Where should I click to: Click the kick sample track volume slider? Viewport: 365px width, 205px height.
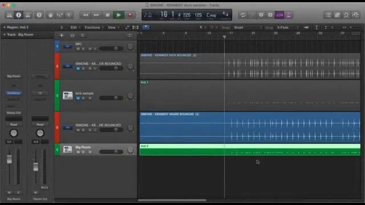coord(111,98)
